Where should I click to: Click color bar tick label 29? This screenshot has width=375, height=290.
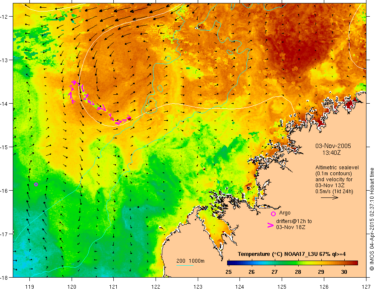coord(321,272)
